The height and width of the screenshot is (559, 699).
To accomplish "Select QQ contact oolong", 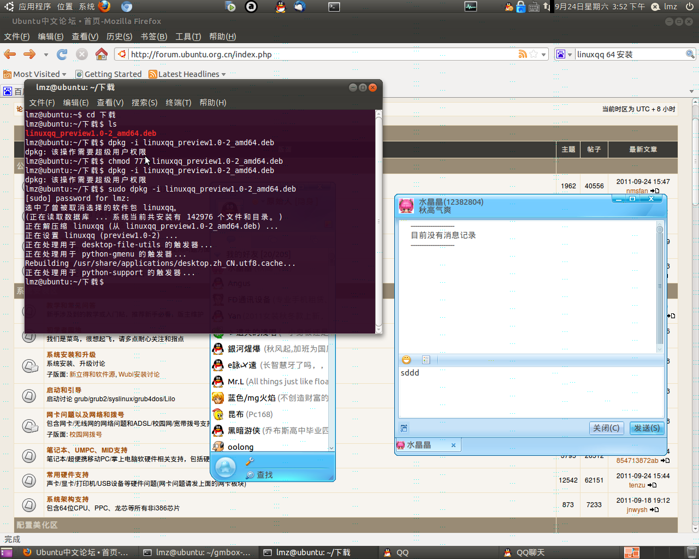I will click(271, 447).
